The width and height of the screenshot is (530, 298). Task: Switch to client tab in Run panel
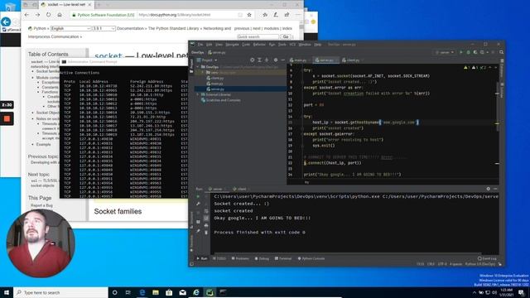point(242,189)
